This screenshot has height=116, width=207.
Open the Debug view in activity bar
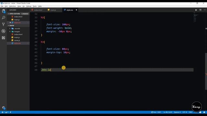(x=4, y=31)
